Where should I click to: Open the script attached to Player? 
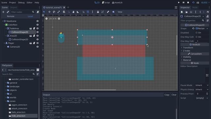tap(34, 43)
